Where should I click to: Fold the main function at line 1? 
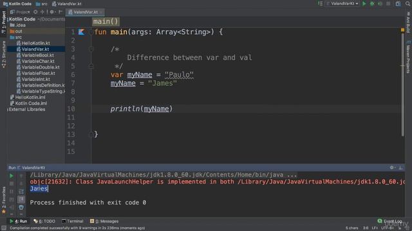(x=91, y=32)
